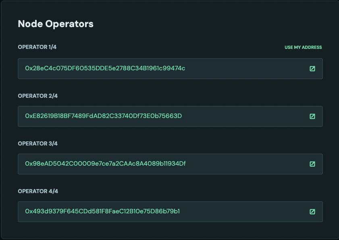Click the OPERATOR 3/4 label
This screenshot has height=240, width=339.
point(37,143)
